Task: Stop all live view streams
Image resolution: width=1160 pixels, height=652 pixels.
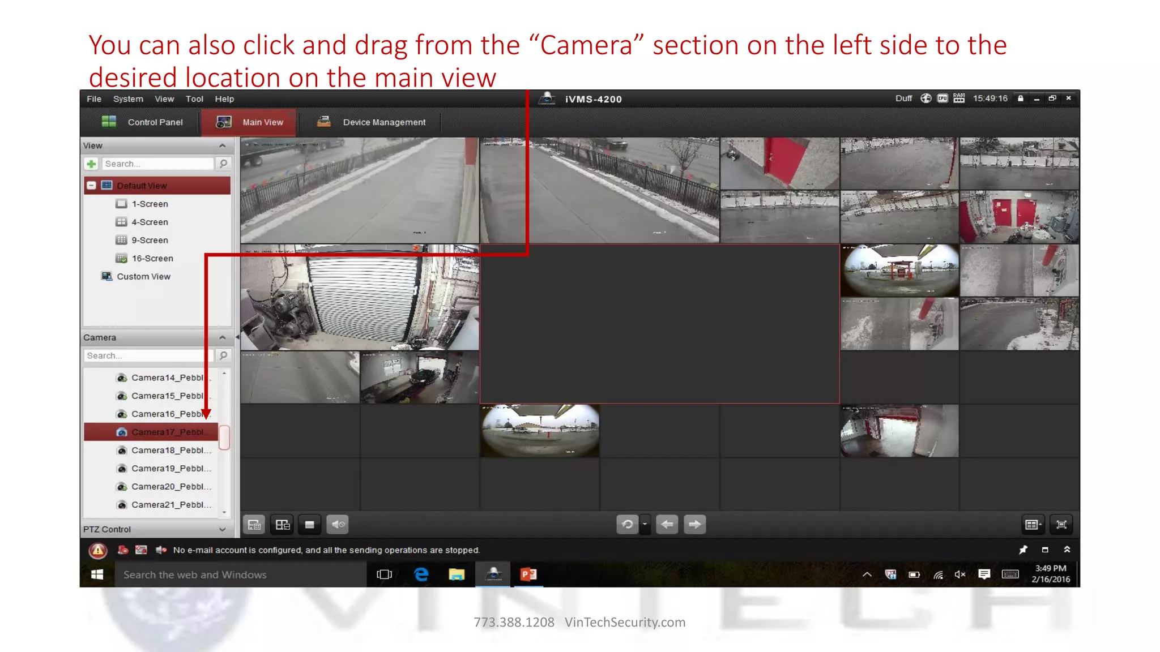Action: (309, 525)
